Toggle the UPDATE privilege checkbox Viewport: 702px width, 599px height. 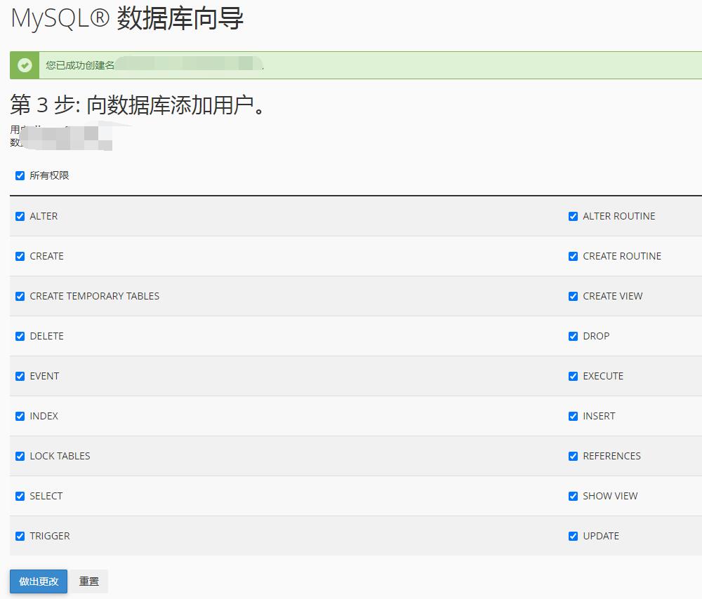point(573,536)
